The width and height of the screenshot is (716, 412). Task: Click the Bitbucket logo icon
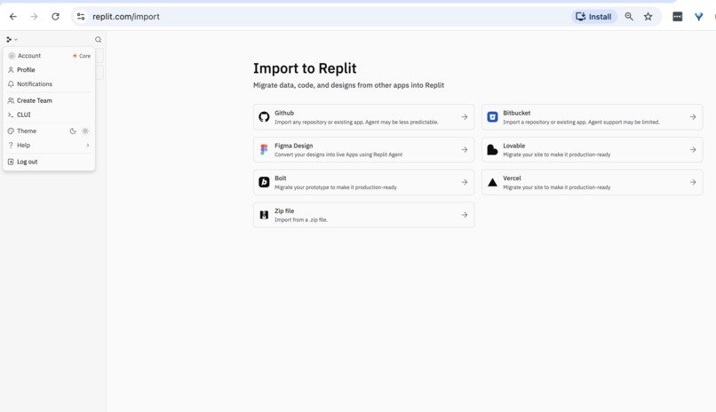492,117
